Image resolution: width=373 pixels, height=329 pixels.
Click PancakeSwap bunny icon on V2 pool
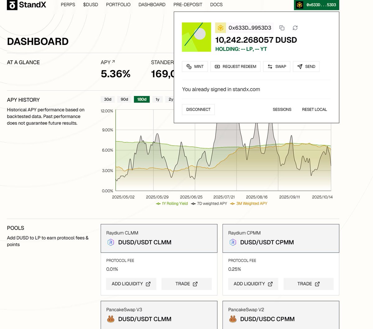pyautogui.click(x=233, y=319)
